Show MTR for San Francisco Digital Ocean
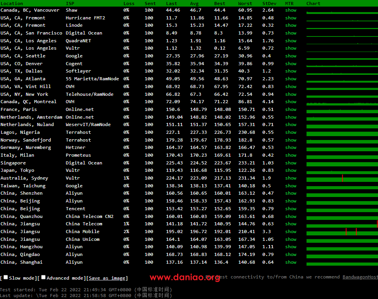 291,33
